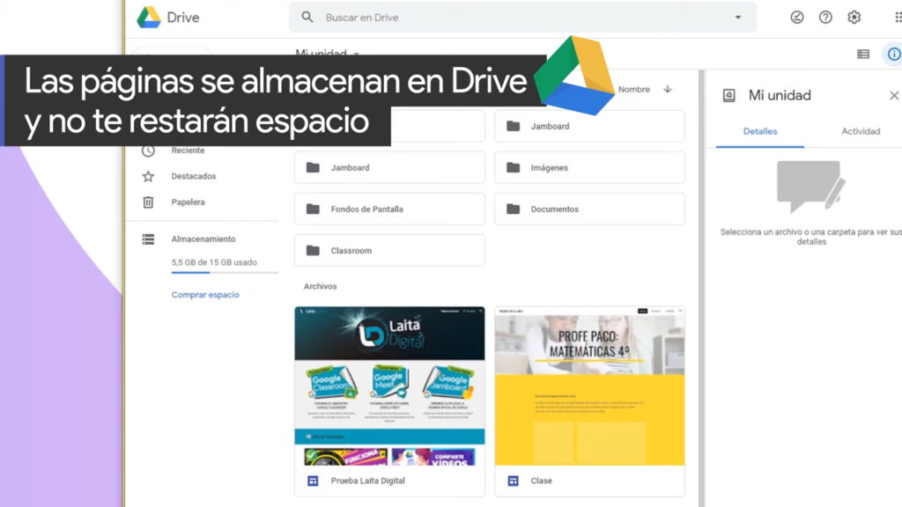
Task: Click the Almacenamiento storage icon
Action: pos(148,239)
